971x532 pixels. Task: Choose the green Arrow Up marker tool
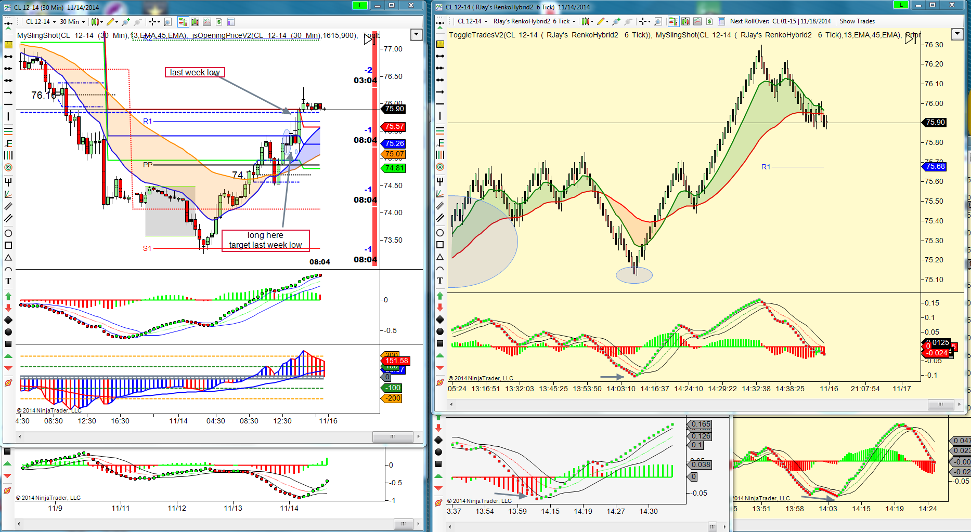click(x=8, y=296)
